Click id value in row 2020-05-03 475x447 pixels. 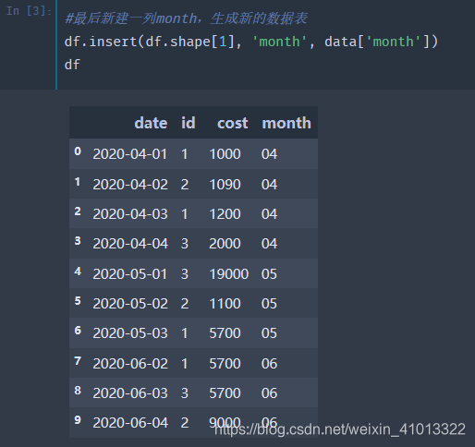[185, 333]
